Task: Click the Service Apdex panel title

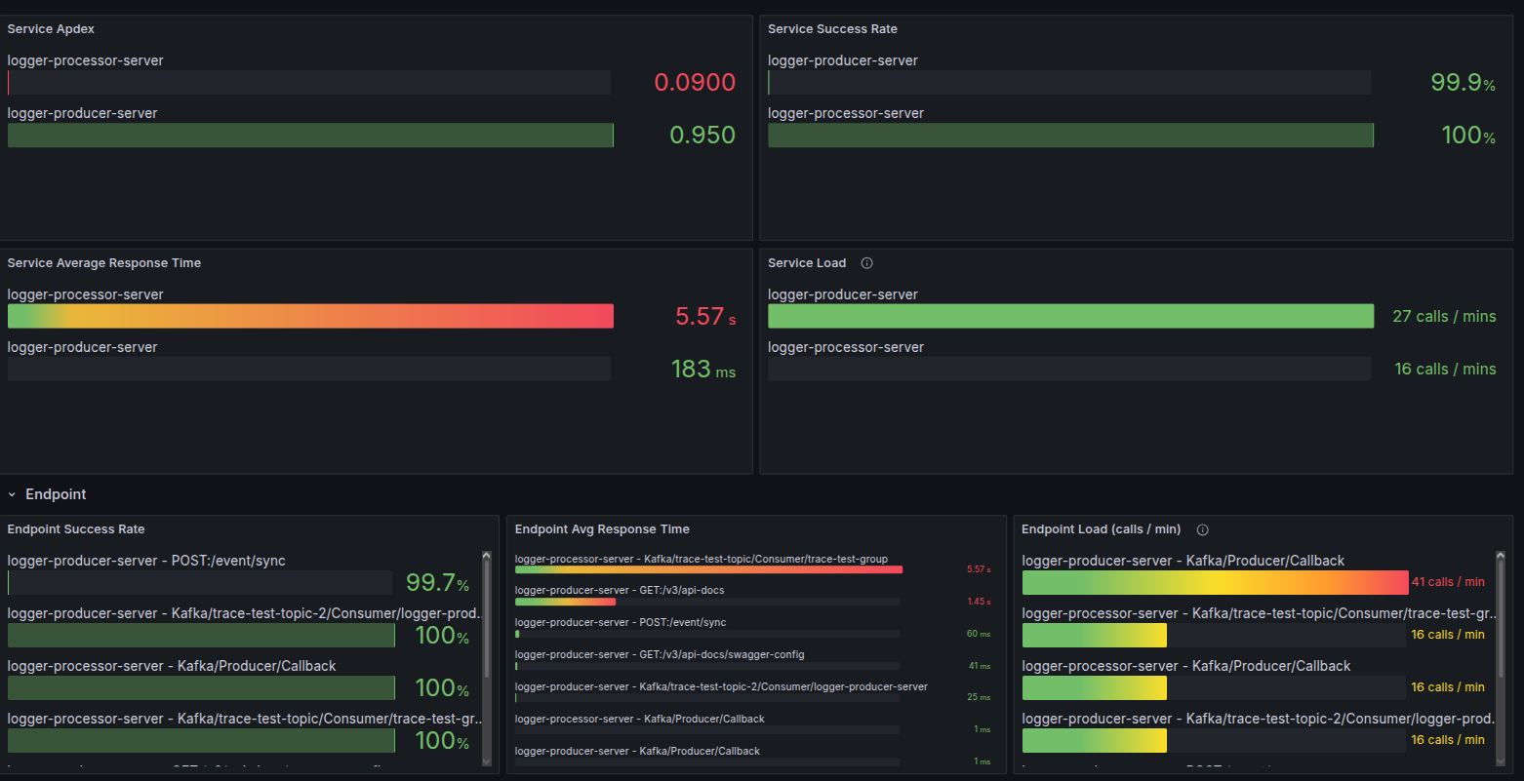Action: click(x=51, y=29)
